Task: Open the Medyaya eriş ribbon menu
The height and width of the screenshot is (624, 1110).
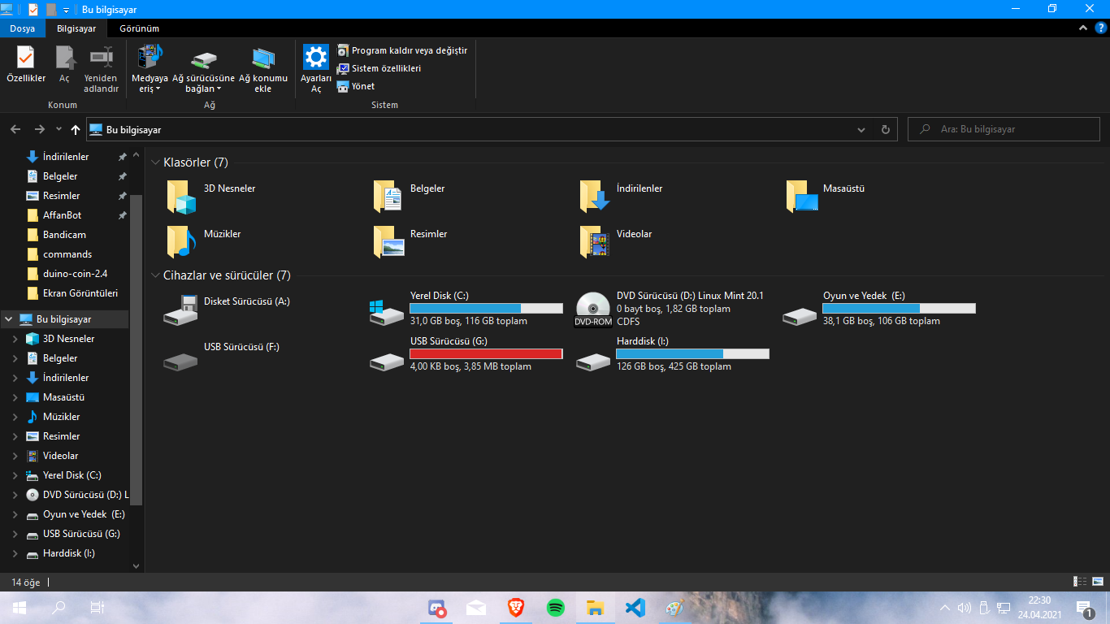Action: click(150, 69)
